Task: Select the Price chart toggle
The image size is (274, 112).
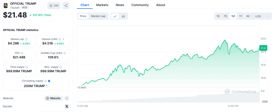Action: [83, 16]
